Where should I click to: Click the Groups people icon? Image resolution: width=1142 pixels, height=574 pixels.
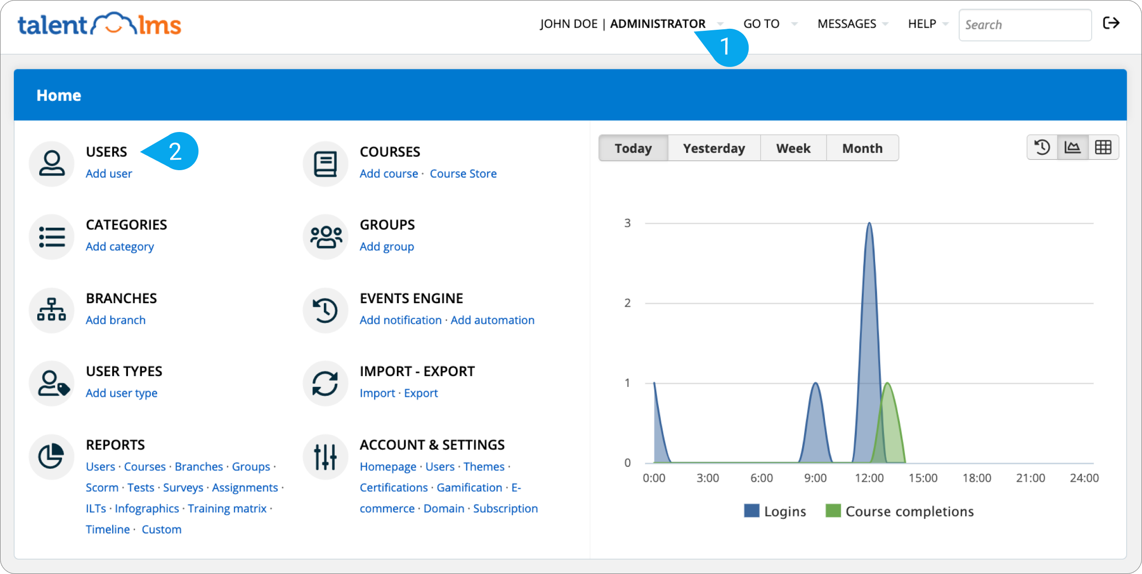click(325, 237)
